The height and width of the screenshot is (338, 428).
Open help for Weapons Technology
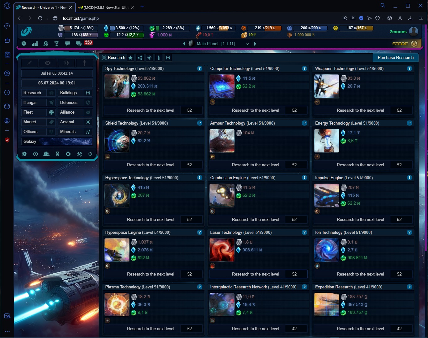[409, 68]
